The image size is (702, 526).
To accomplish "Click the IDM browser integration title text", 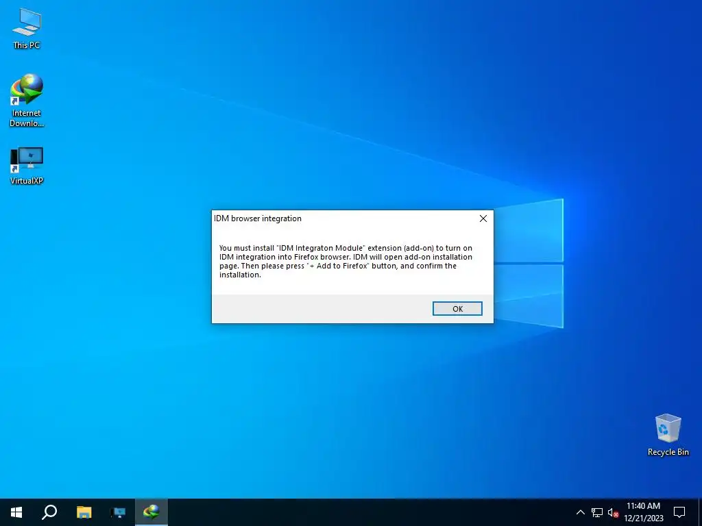I will click(x=258, y=218).
